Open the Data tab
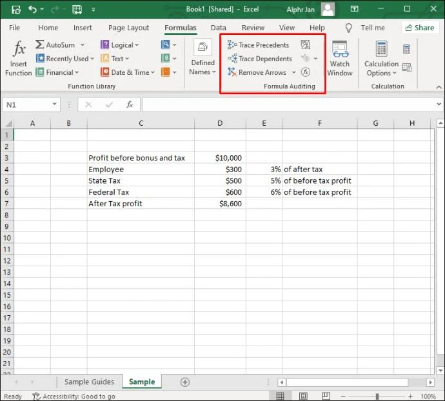 [218, 28]
